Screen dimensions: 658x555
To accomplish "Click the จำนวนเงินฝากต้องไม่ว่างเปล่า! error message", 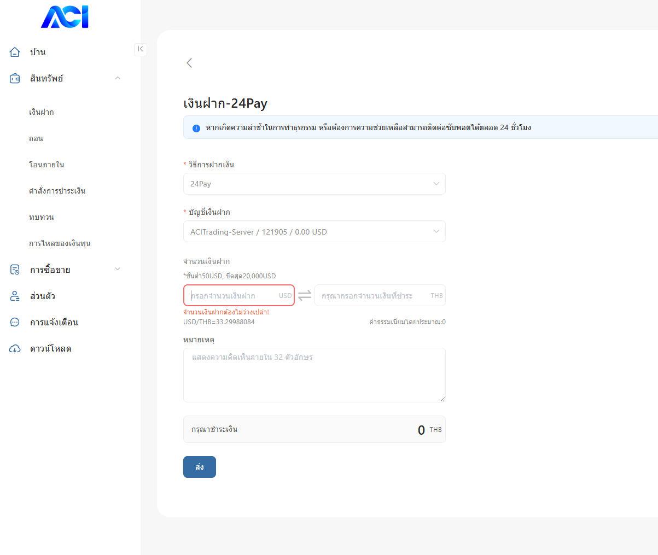I will [x=226, y=312].
